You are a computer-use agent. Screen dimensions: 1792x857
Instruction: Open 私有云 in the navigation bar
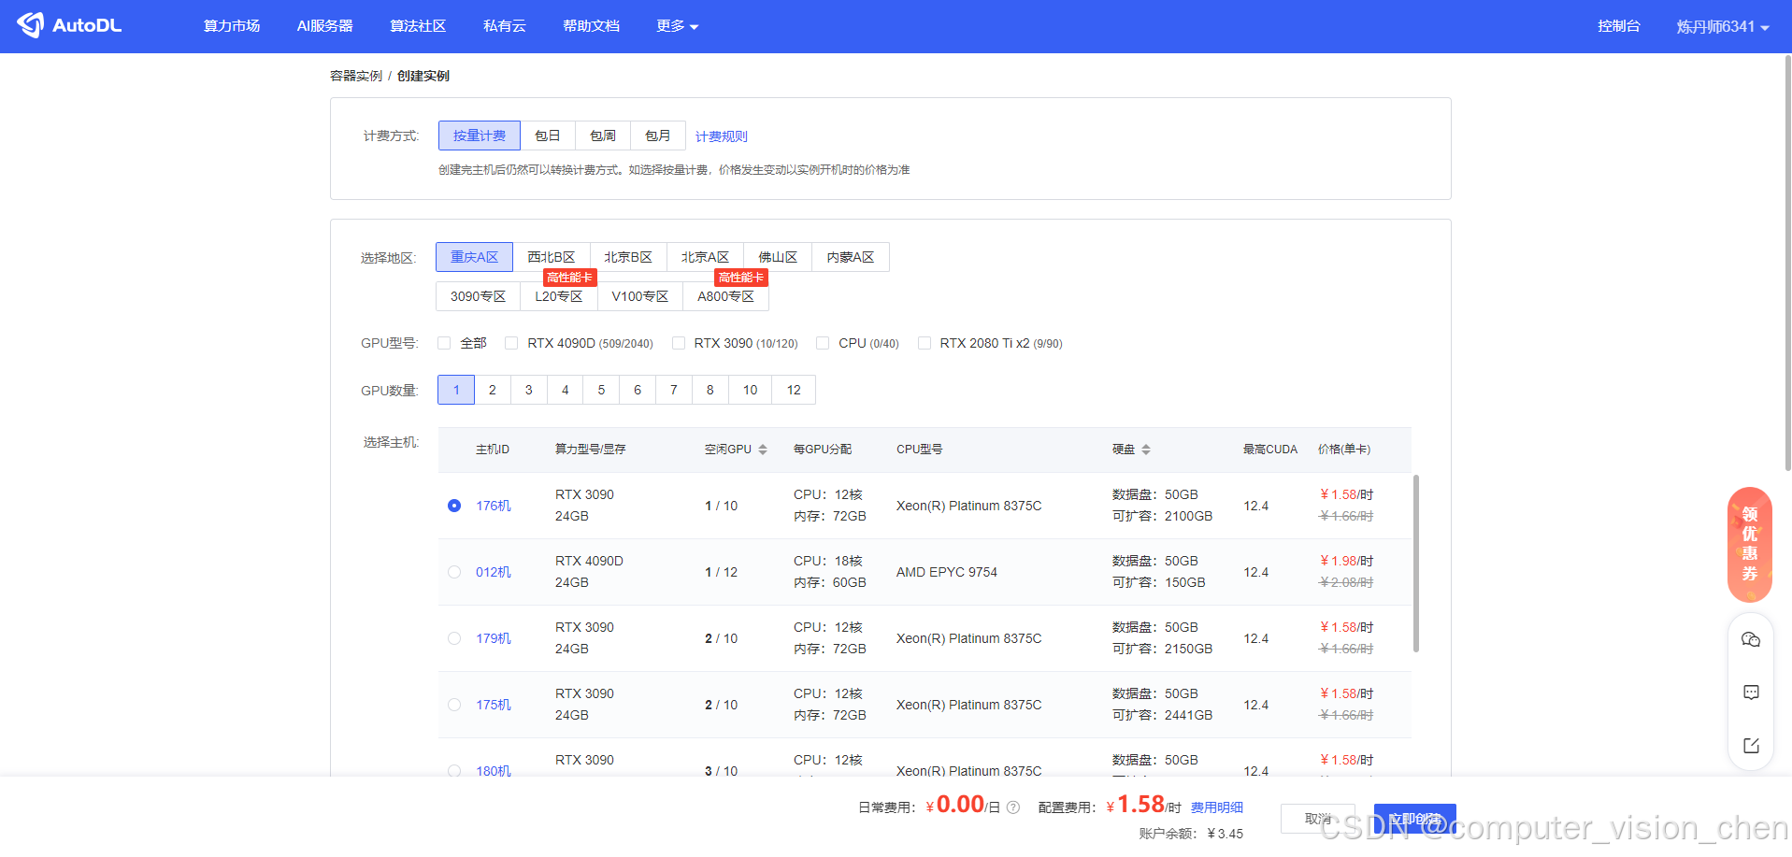tap(505, 26)
